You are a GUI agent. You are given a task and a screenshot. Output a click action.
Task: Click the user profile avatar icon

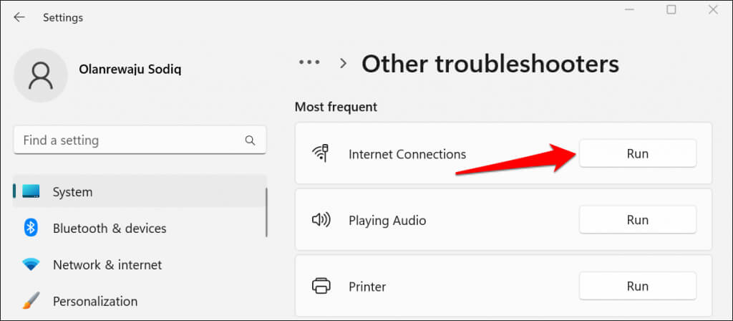[41, 76]
